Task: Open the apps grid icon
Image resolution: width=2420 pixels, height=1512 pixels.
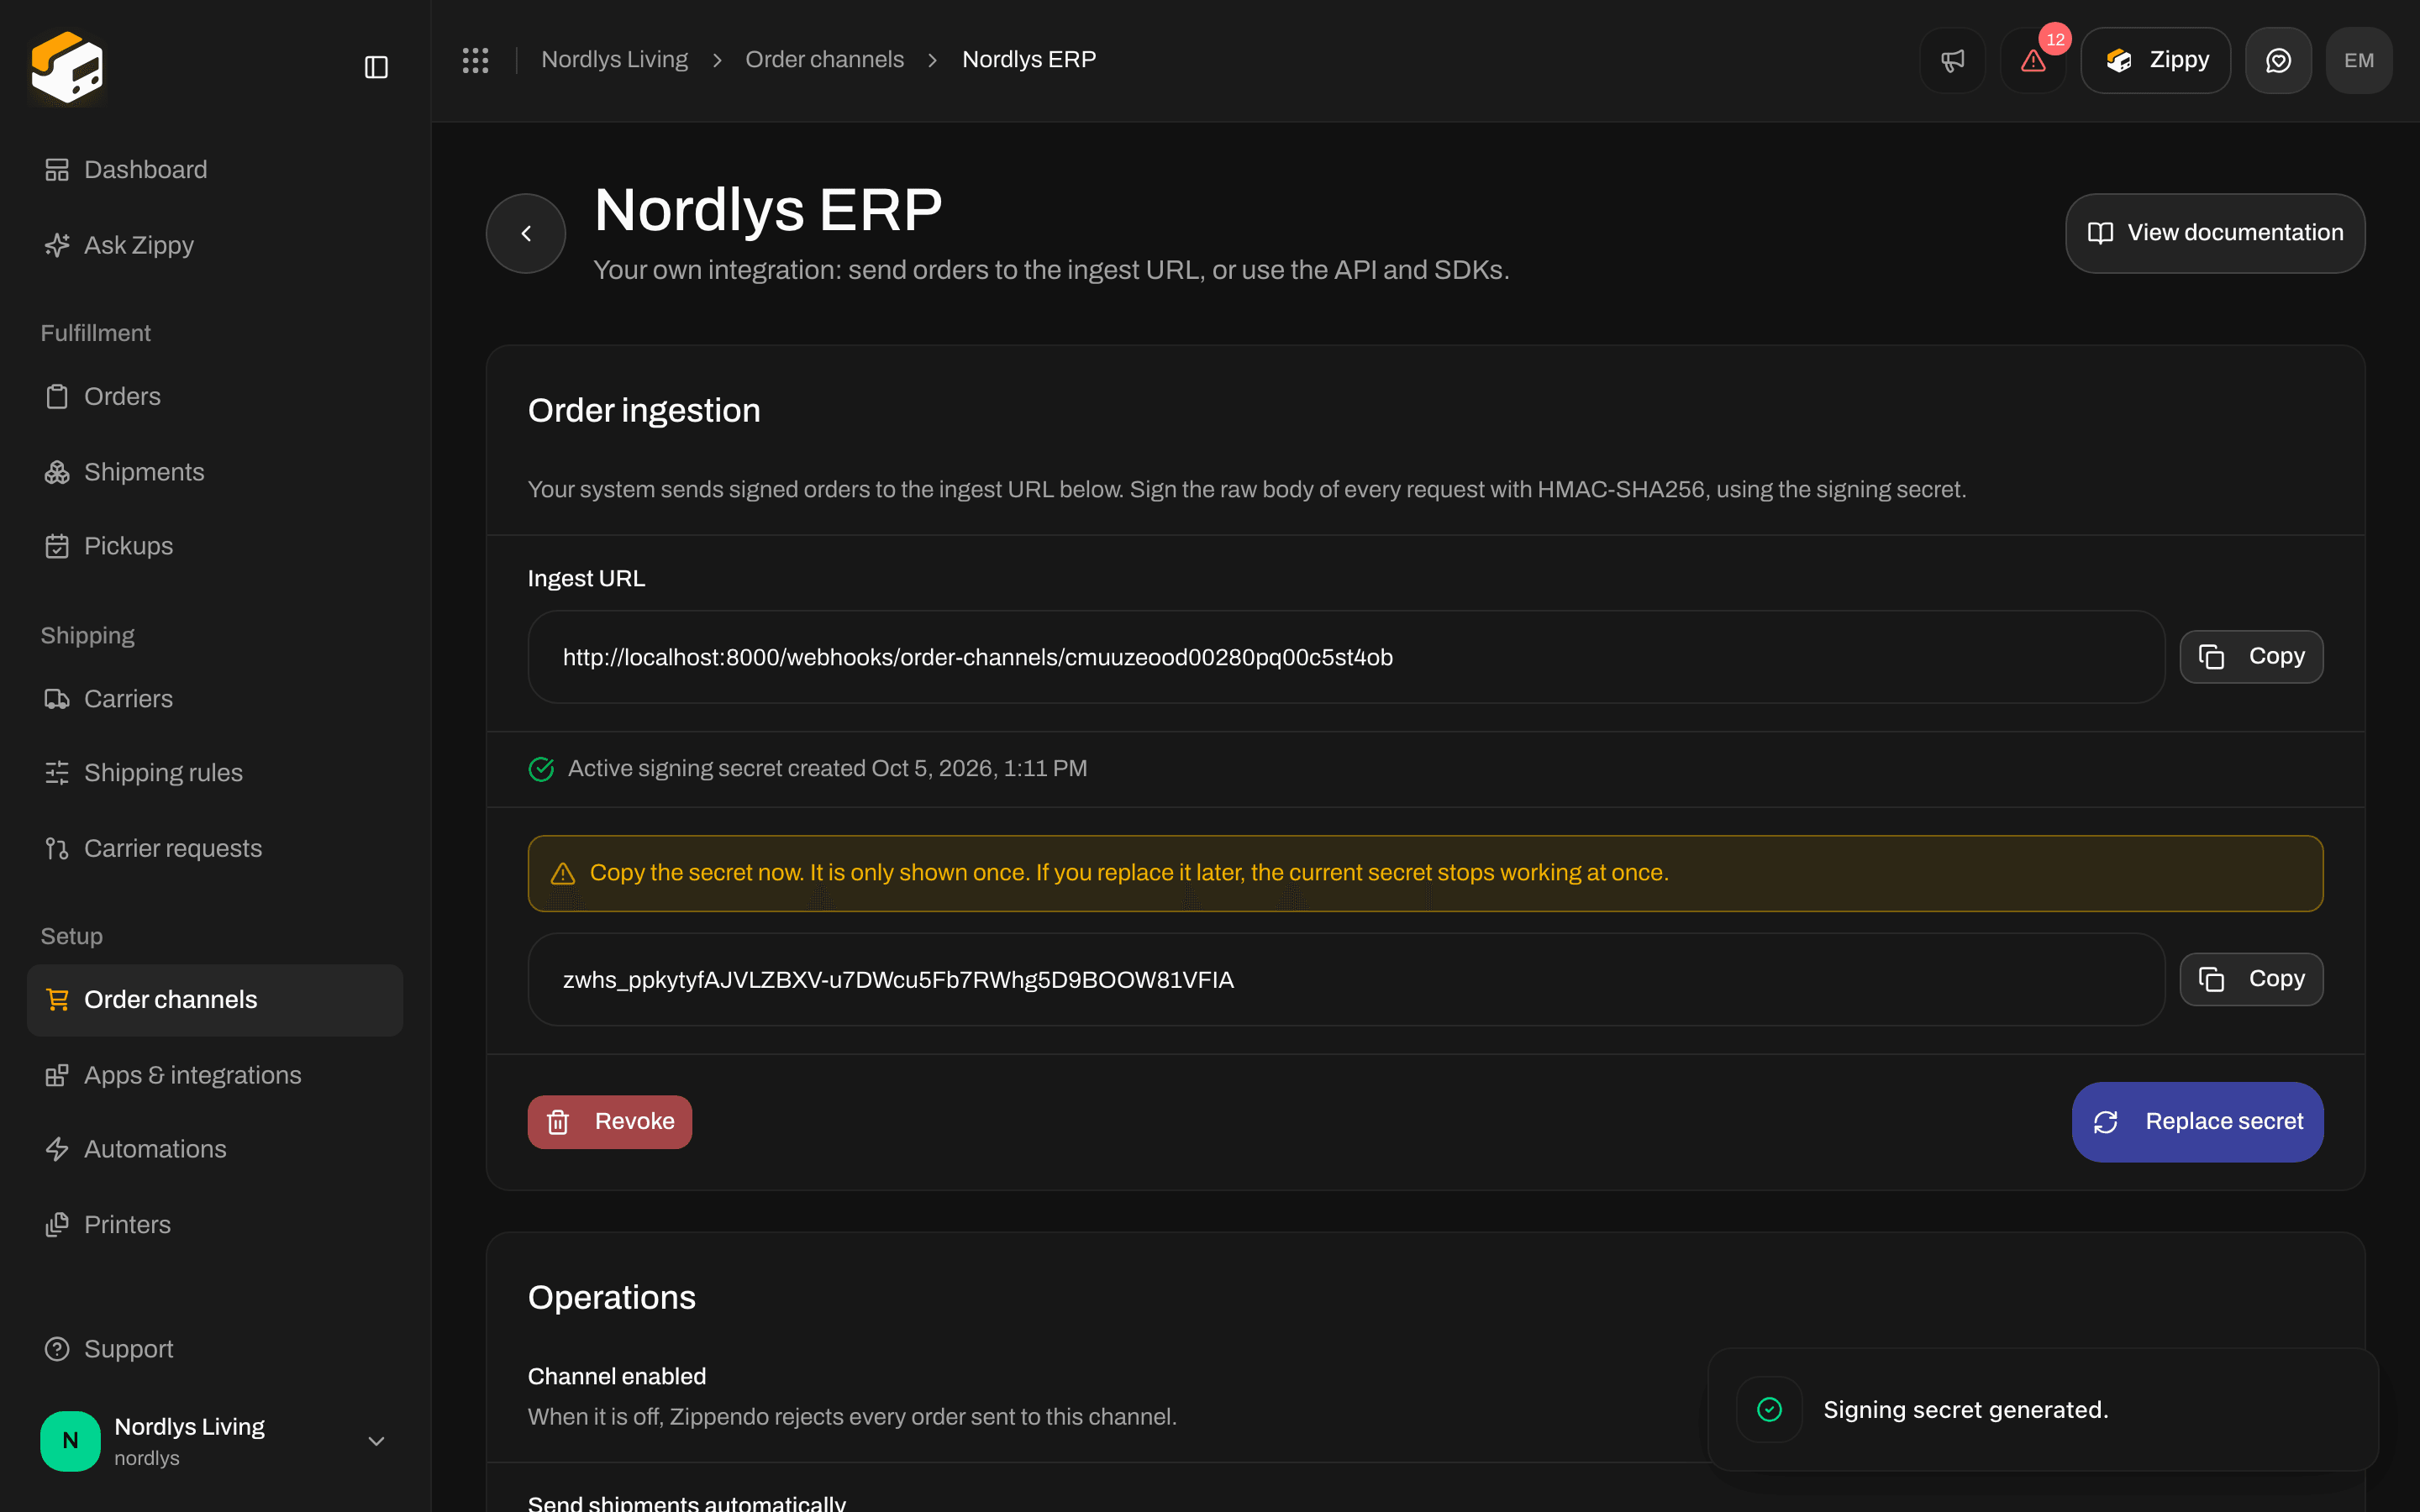Action: (x=475, y=60)
